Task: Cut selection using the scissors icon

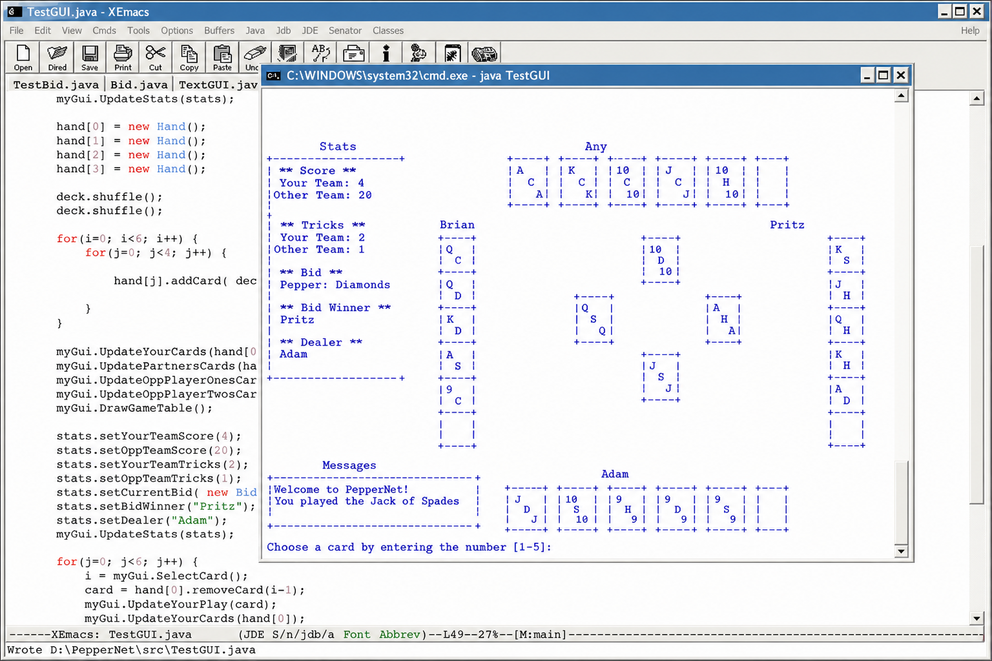Action: point(156,57)
